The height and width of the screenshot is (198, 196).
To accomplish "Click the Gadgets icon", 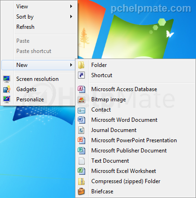I will [7, 89].
